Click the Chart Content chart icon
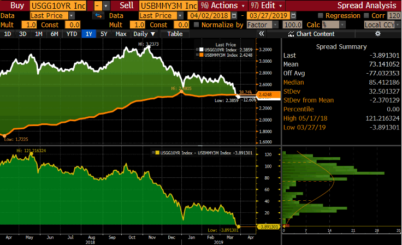The height and width of the screenshot is (245, 402). point(291,34)
